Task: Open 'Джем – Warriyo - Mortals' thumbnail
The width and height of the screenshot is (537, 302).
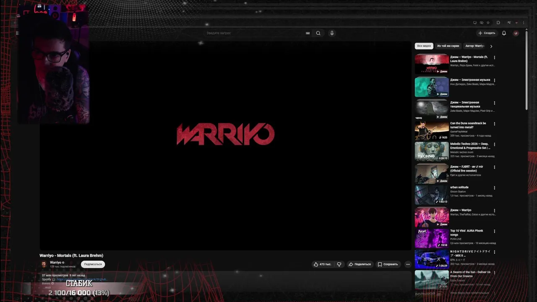Action: click(432, 64)
